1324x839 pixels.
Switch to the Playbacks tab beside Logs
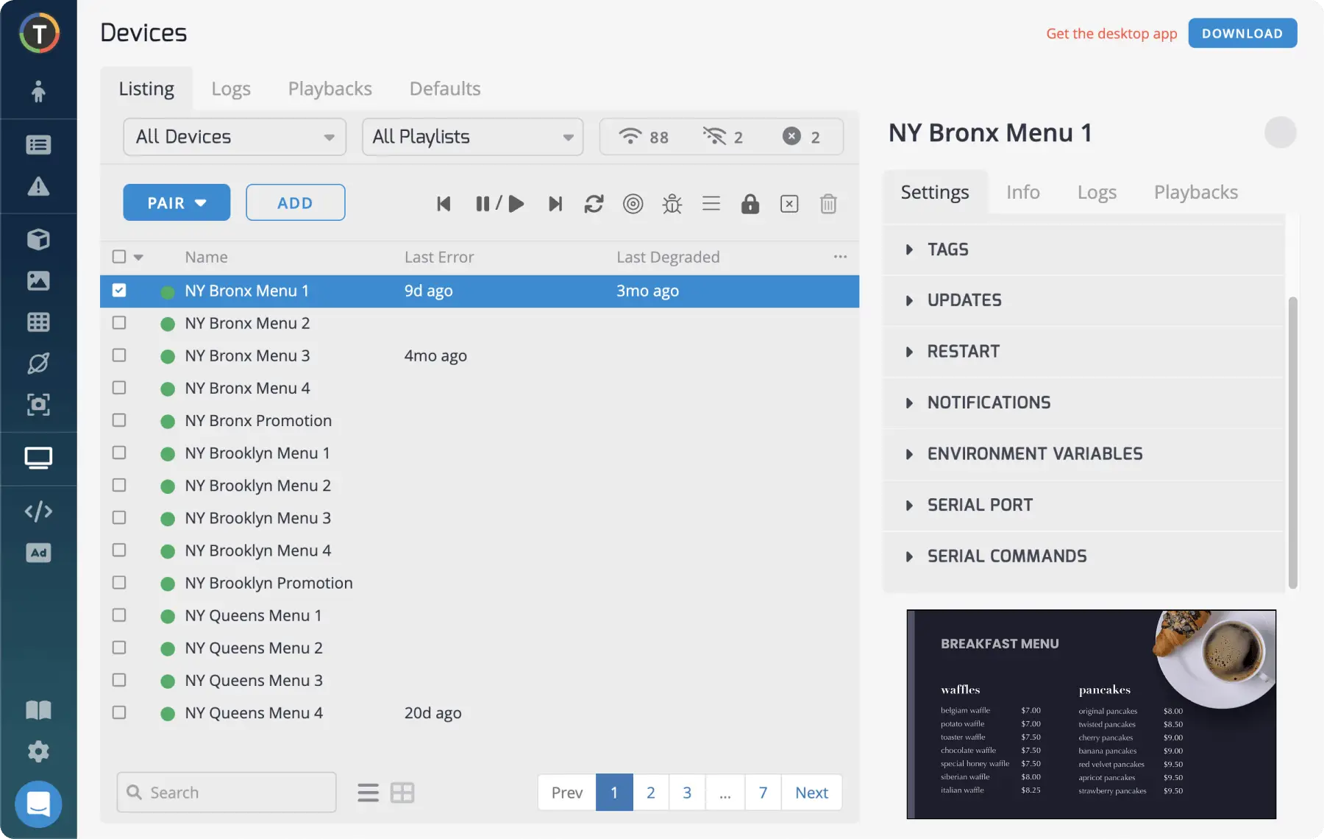pos(330,89)
